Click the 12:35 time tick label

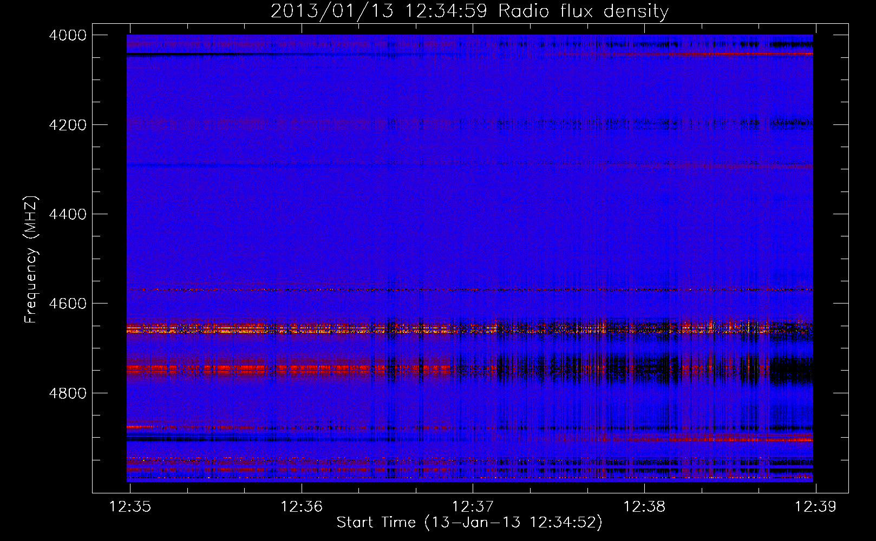point(130,506)
